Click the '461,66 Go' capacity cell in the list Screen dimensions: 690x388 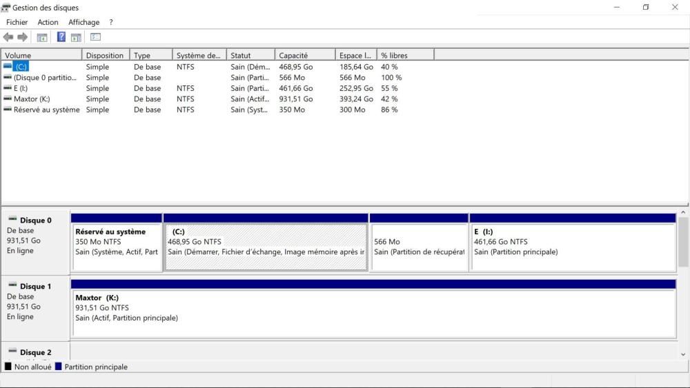point(296,88)
